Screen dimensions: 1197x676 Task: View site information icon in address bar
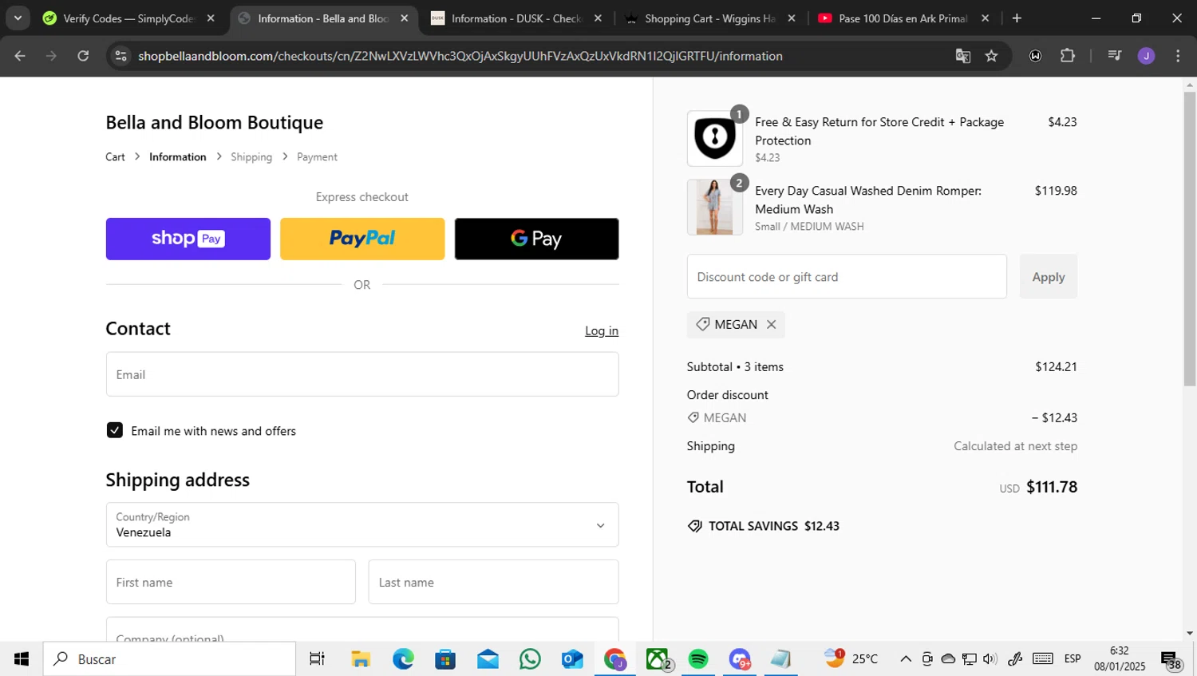point(120,56)
